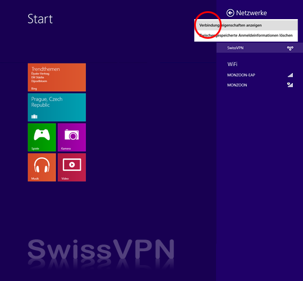
Task: Open the Trendthemen Bing tile
Action: 57,77
